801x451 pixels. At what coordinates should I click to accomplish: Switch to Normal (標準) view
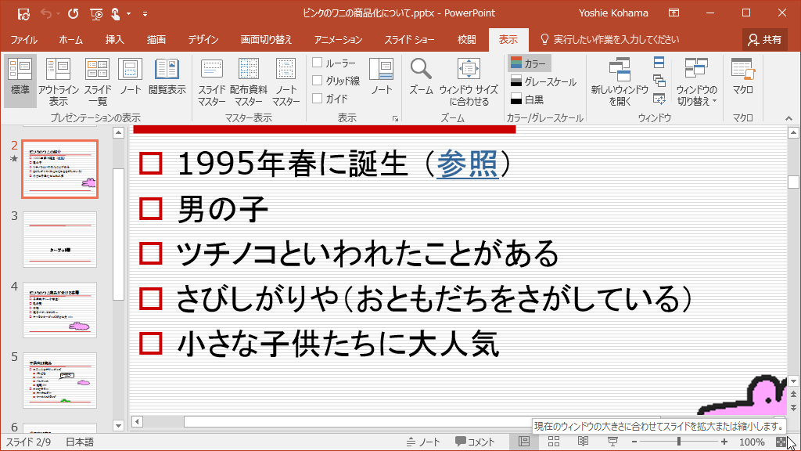[20, 81]
